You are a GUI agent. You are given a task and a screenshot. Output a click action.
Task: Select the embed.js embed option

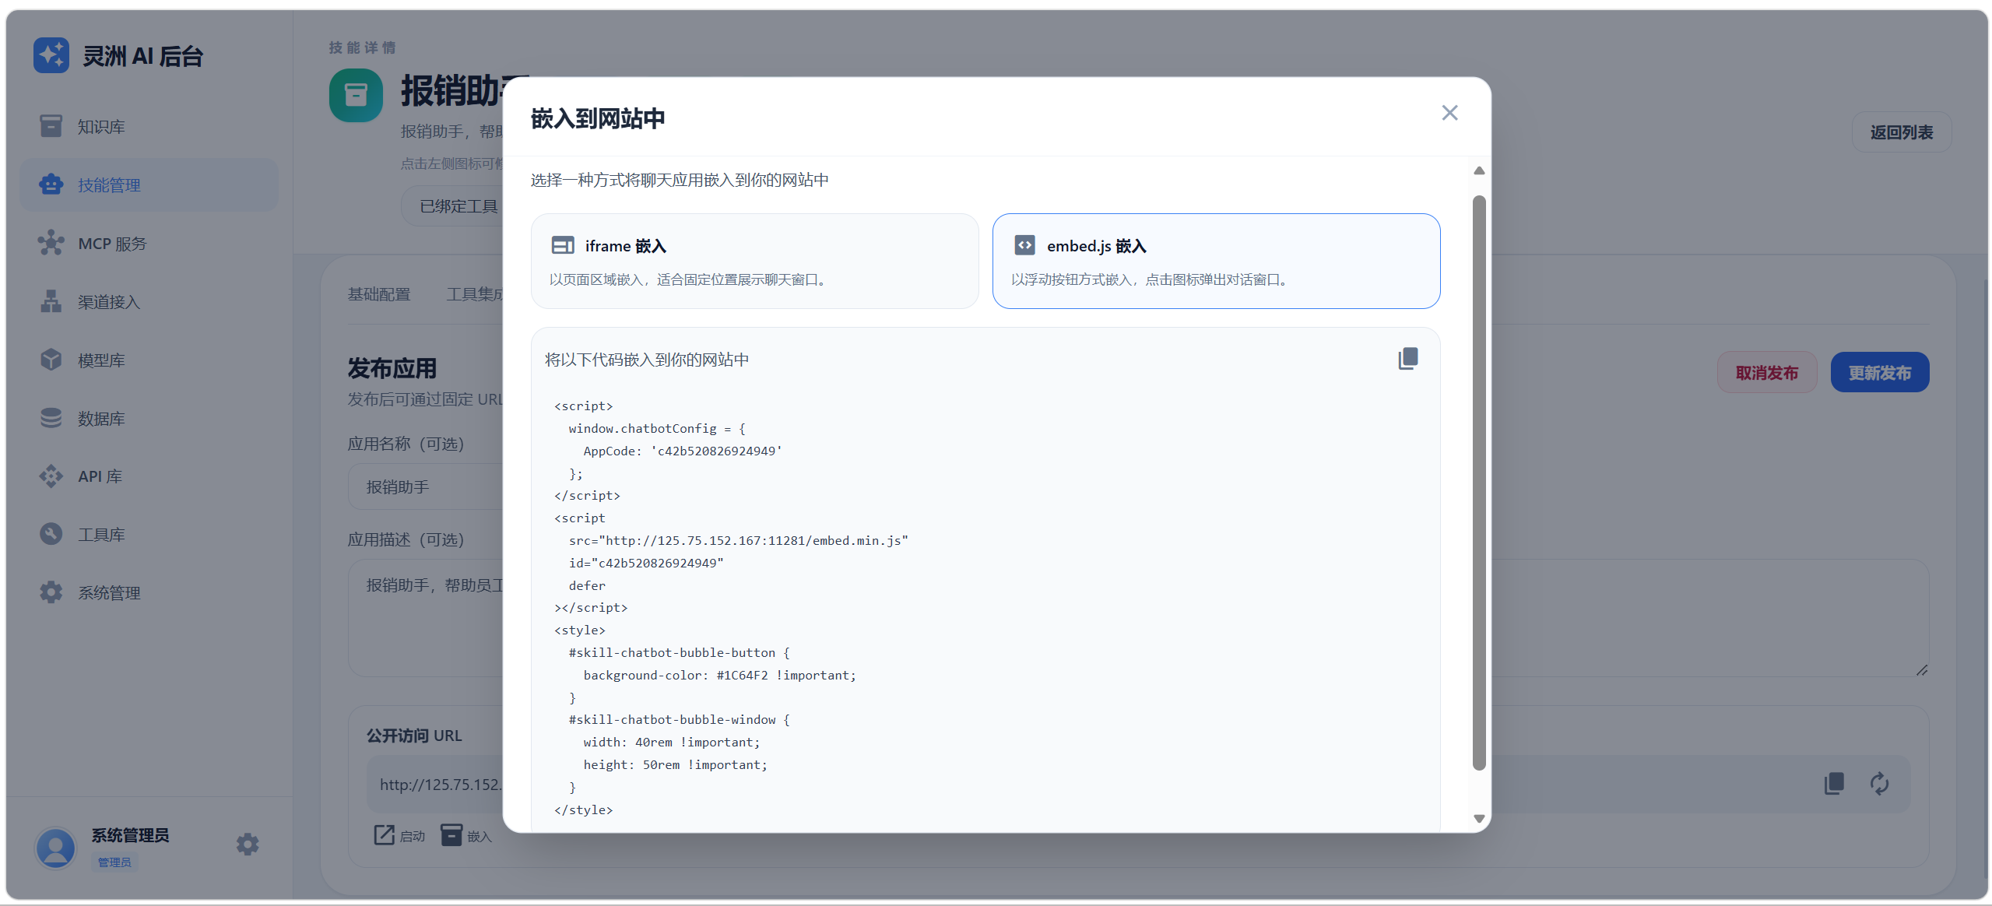tap(1216, 262)
